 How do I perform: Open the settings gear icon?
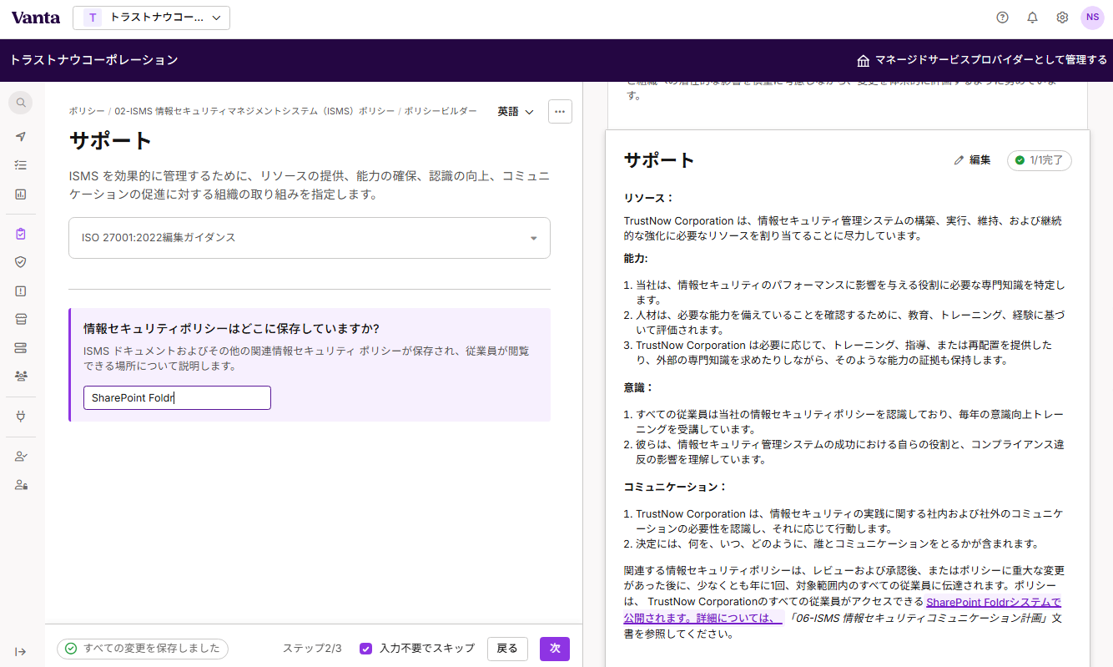[x=1062, y=18]
